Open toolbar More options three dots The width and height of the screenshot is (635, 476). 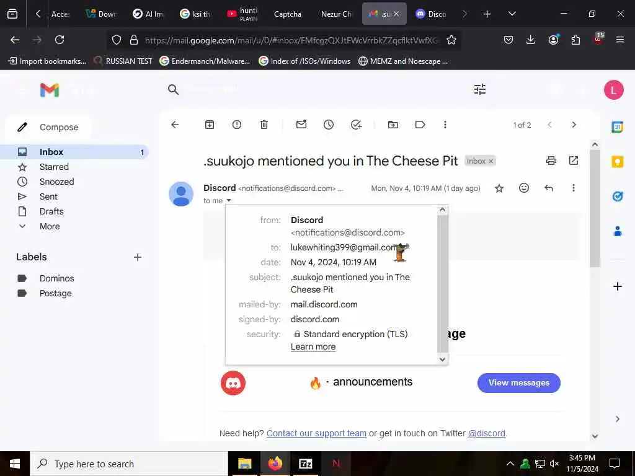(x=445, y=125)
